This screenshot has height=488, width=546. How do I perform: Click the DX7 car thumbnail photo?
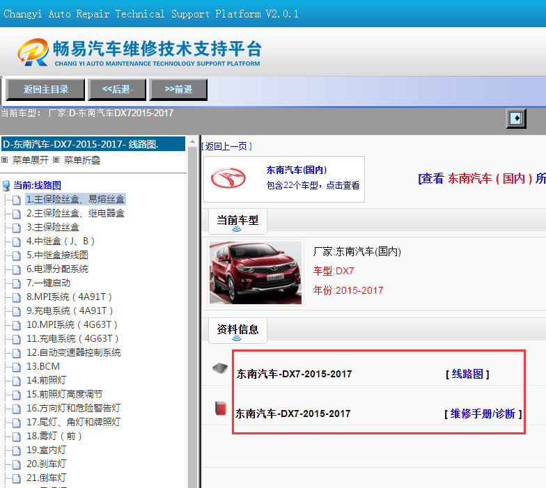tap(256, 273)
